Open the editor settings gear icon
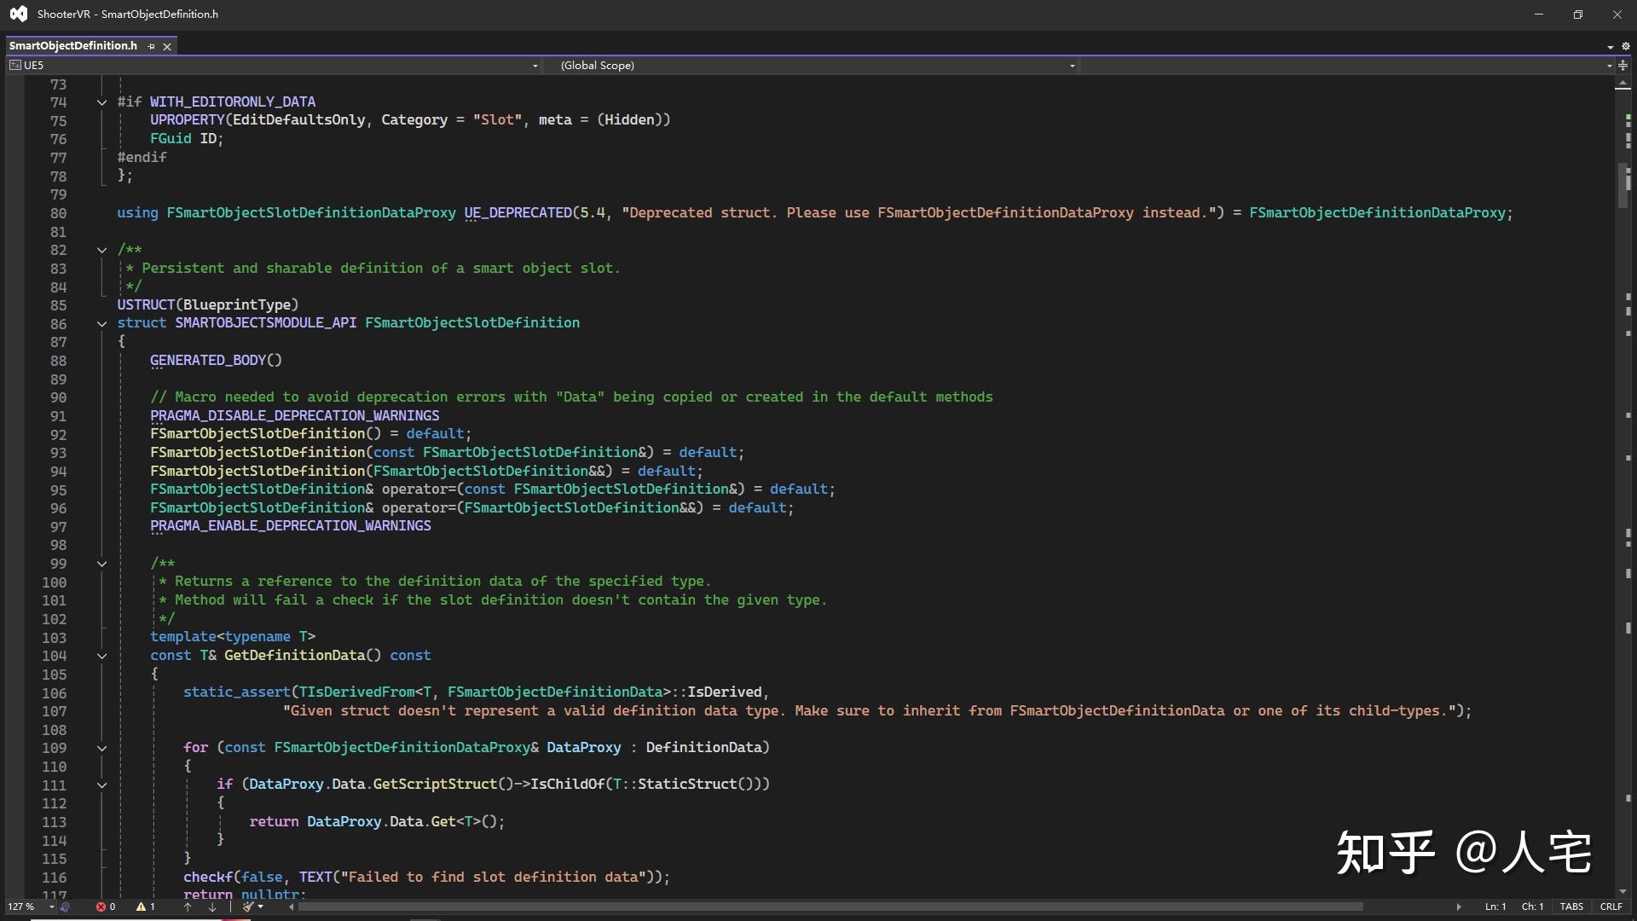The height and width of the screenshot is (921, 1637). [1625, 46]
